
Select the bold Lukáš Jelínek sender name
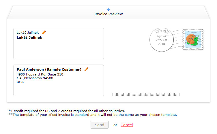click(x=29, y=37)
